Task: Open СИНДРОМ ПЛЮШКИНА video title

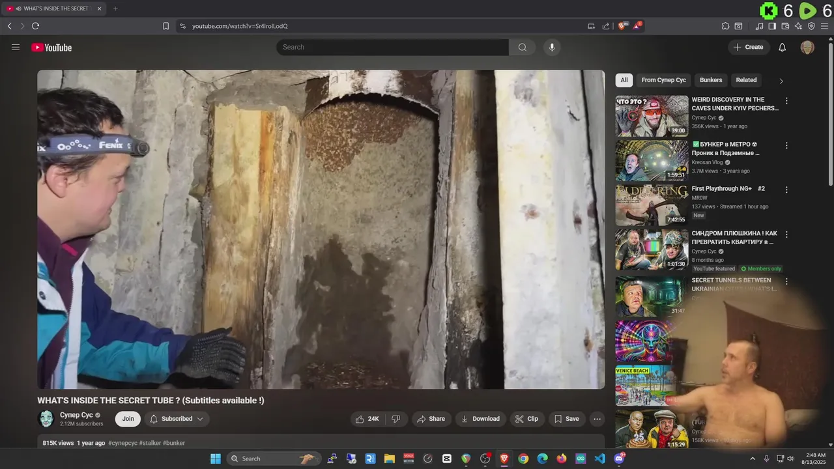Action: click(734, 238)
